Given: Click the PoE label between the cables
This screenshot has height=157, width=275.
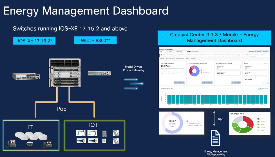Looking at the screenshot, I should coord(61,109).
